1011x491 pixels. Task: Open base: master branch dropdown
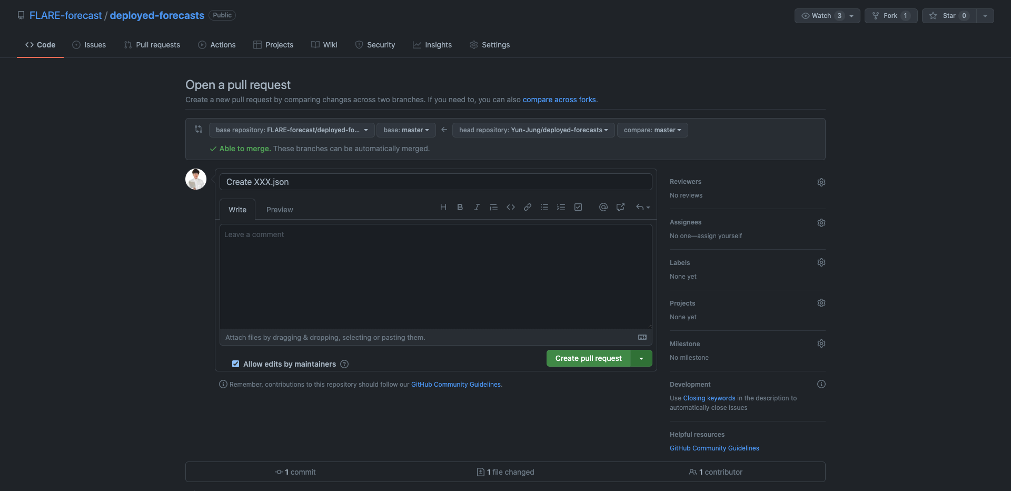(406, 130)
